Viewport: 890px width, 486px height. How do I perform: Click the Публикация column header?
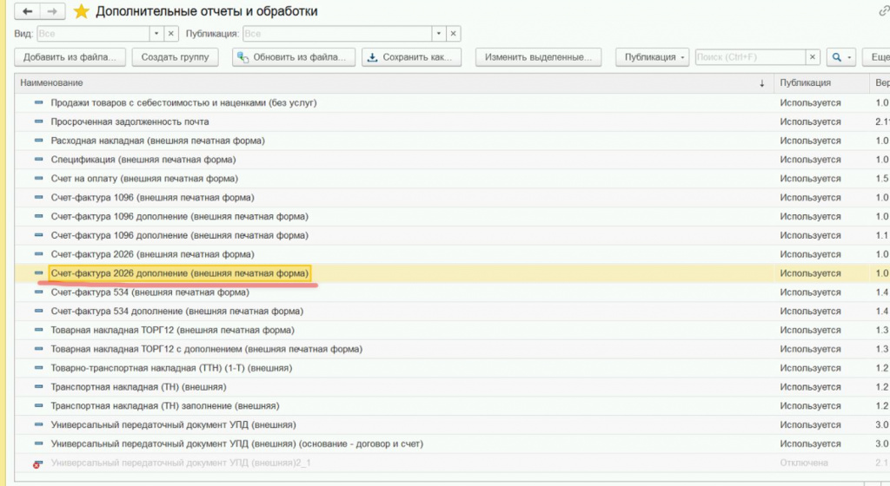805,82
